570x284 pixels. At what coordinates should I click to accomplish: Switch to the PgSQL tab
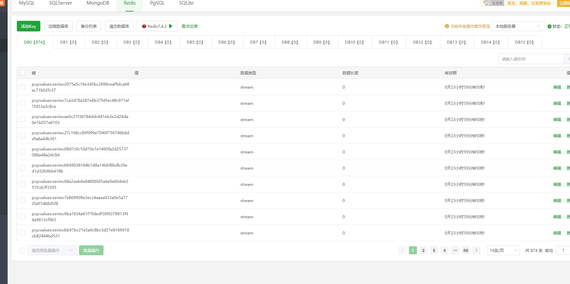point(157,3)
